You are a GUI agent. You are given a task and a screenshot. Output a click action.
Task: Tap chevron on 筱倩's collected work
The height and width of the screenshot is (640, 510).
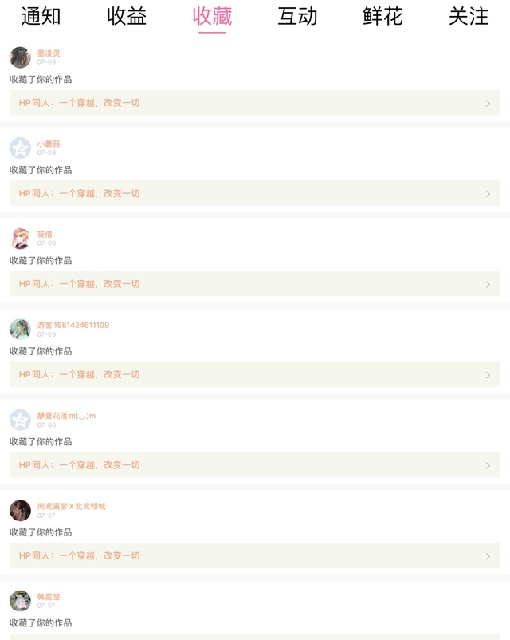coord(488,284)
